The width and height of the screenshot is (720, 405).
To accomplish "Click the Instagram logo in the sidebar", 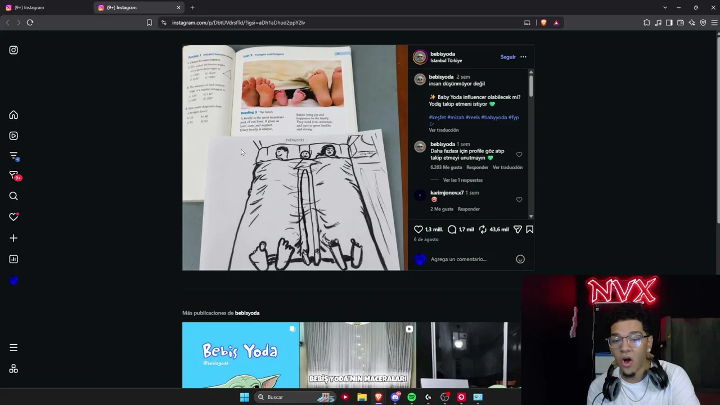I will click(x=13, y=50).
